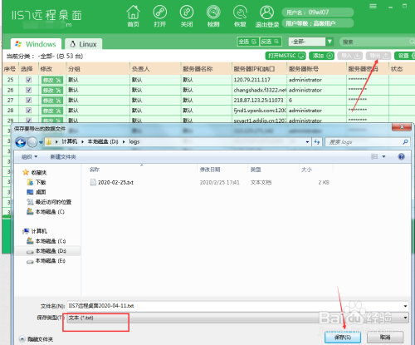Viewport: 415px width, 345px height.
Task: Click the view mode icon in dialog toolbar
Action: (374, 156)
